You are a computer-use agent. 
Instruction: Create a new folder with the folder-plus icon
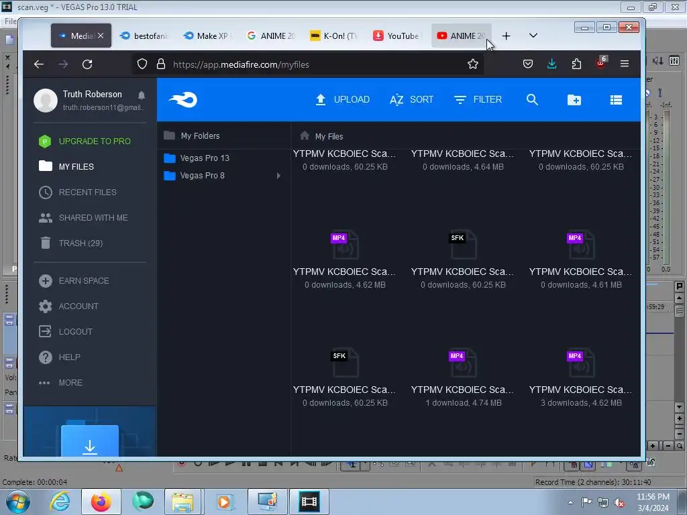[574, 100]
